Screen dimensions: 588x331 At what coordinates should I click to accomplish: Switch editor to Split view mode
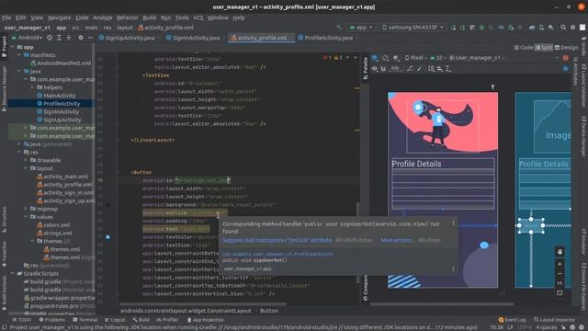tap(544, 47)
